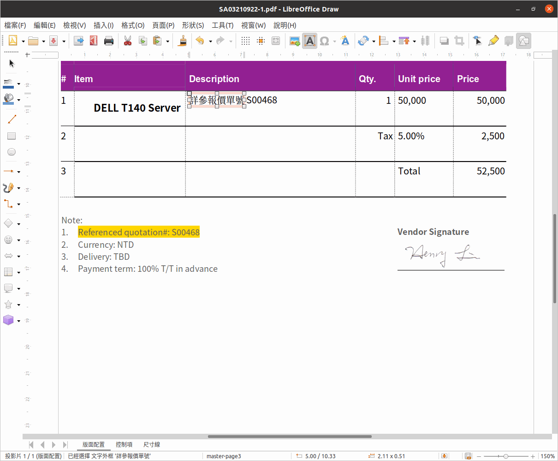558x461 pixels.
Task: Click the Copy icon
Action: click(x=142, y=41)
